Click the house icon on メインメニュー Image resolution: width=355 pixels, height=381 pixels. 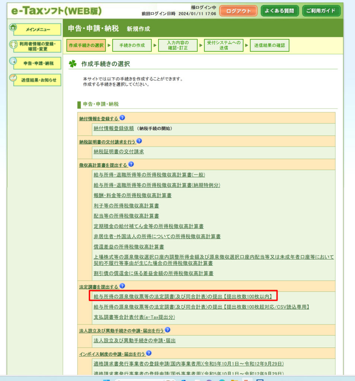coord(13,27)
